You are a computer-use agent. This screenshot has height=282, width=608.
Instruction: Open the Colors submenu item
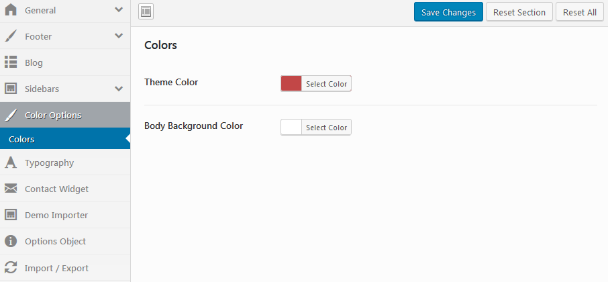click(21, 140)
